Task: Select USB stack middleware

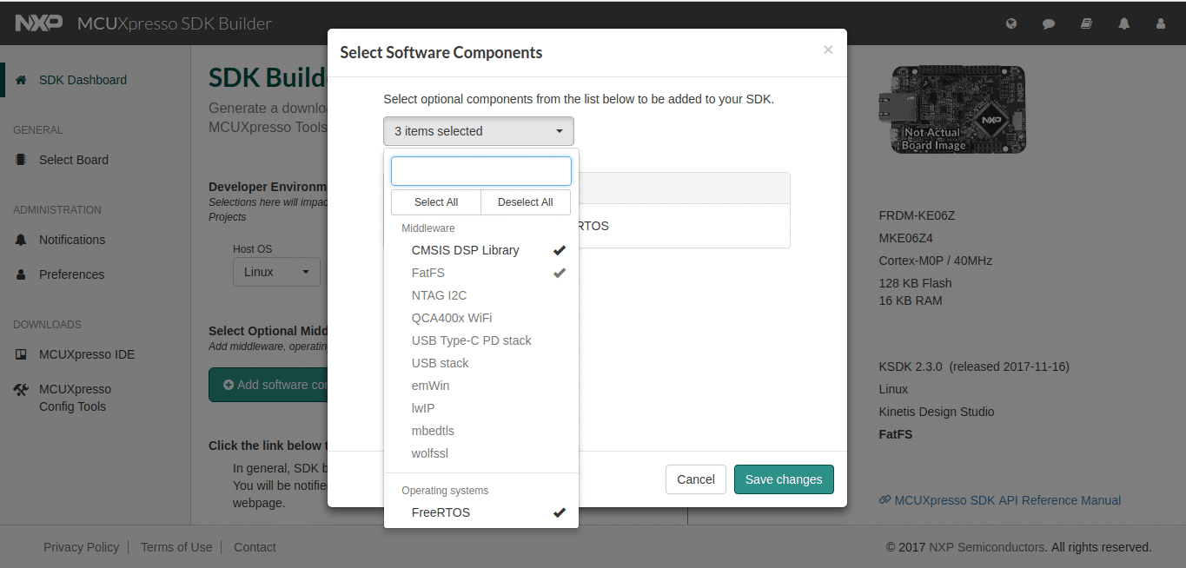Action: pos(481,363)
